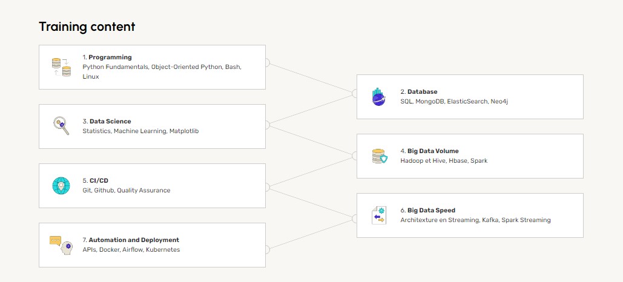Image resolution: width=623 pixels, height=282 pixels.
Task: Click the 'APIs, Docker, Airflow, Kubernetes' text
Action: (131, 250)
